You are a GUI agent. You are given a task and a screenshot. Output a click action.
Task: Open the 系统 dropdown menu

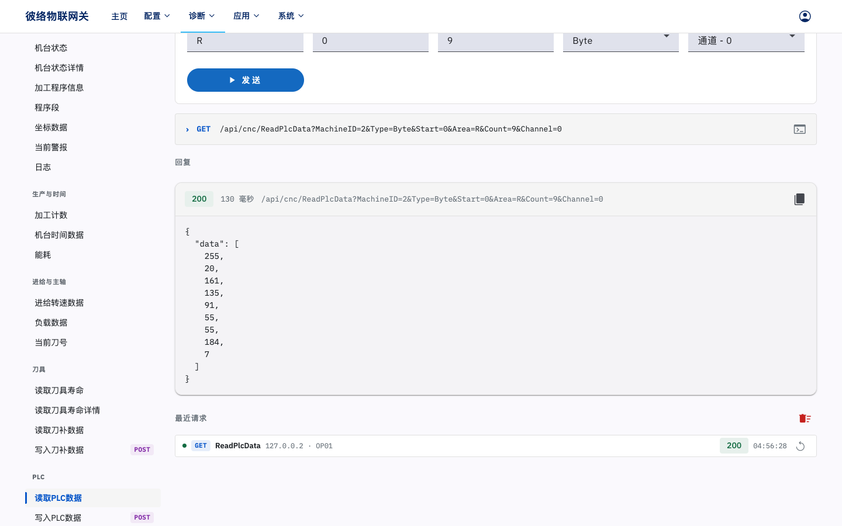click(291, 16)
